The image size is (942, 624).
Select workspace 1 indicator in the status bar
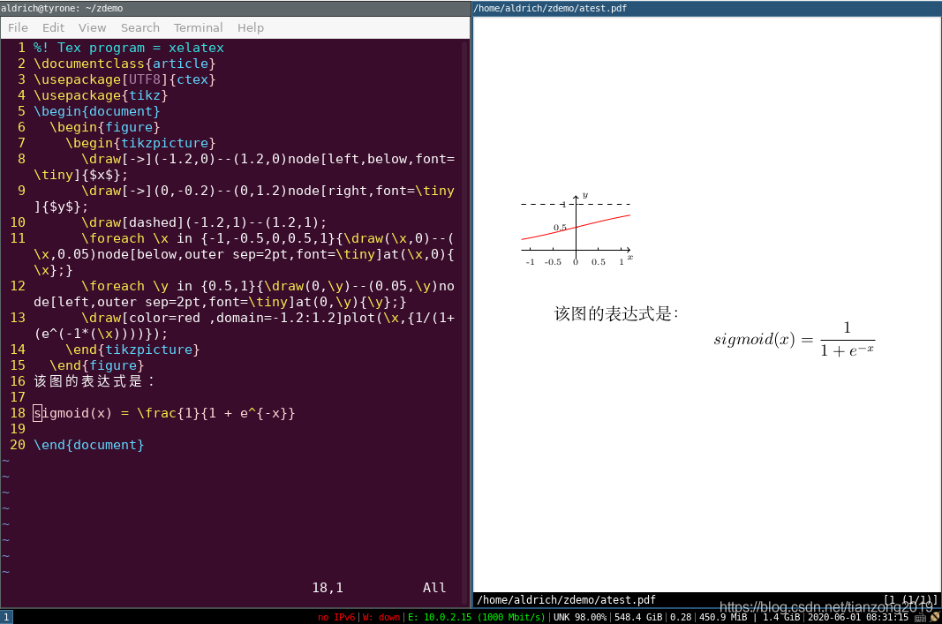[6, 617]
